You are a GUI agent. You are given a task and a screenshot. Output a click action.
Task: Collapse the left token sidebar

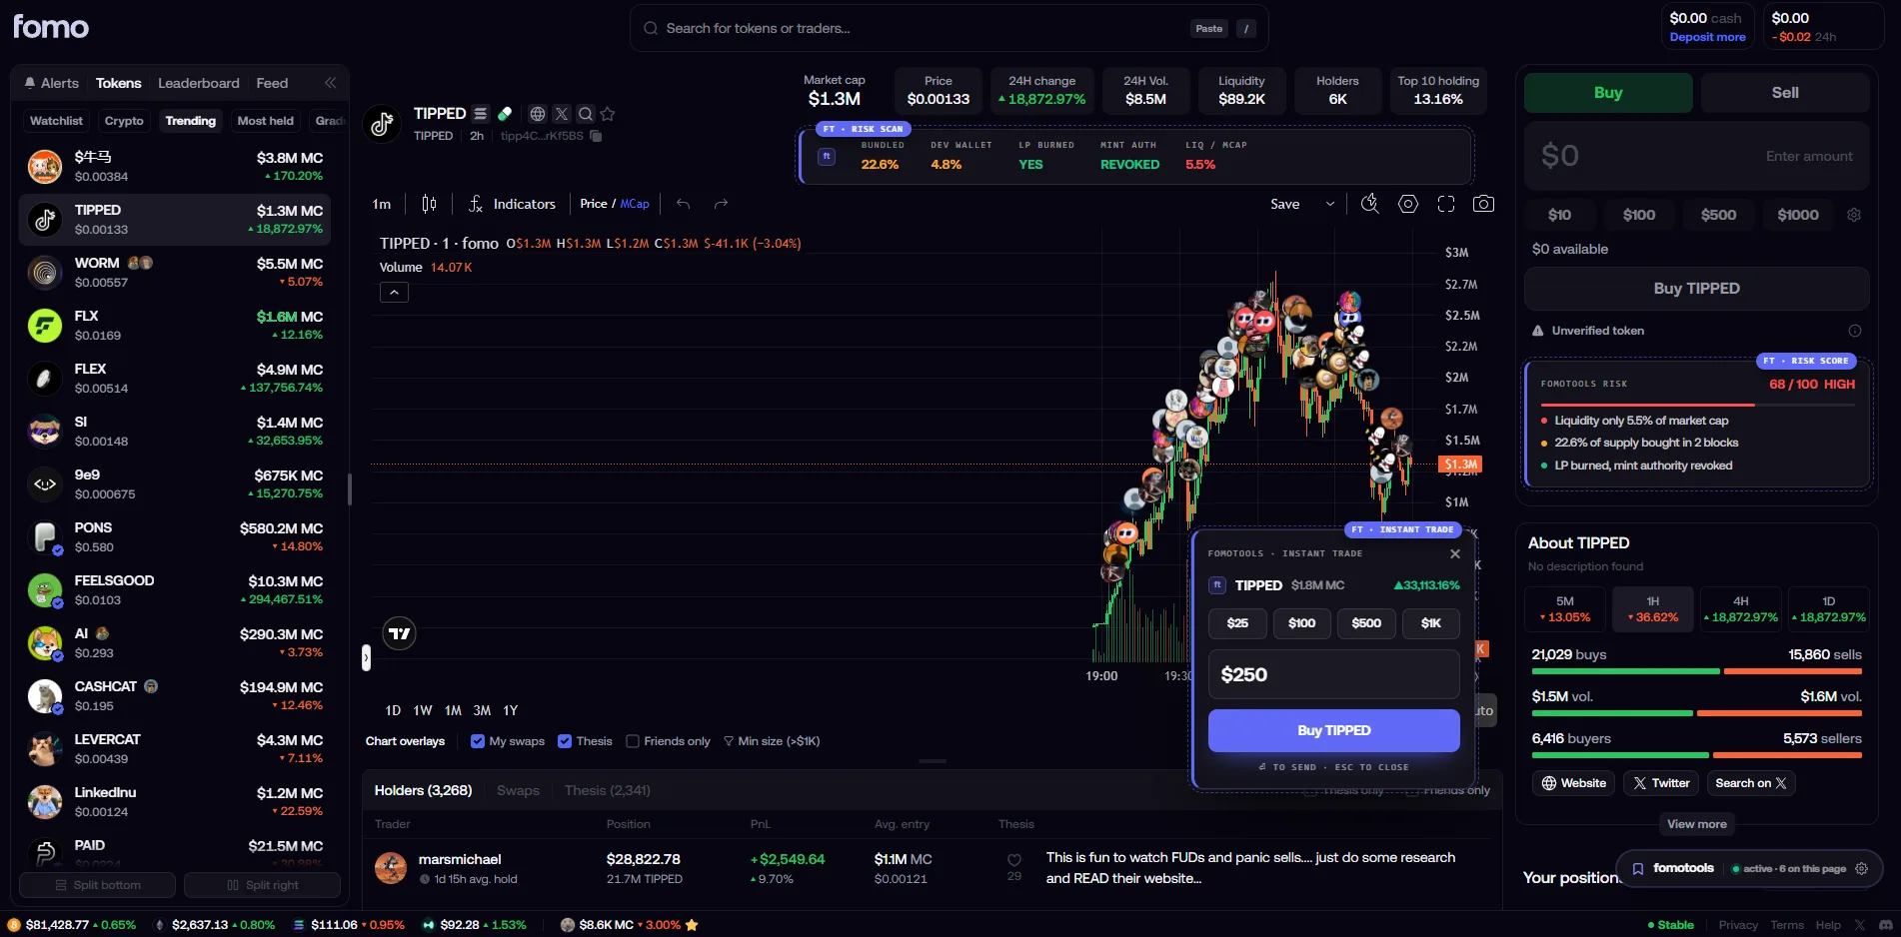point(330,83)
